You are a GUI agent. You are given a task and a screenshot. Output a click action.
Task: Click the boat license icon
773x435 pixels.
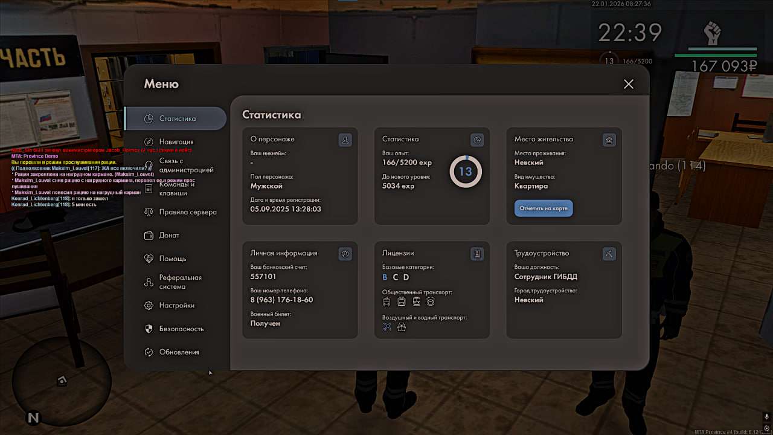(x=402, y=327)
